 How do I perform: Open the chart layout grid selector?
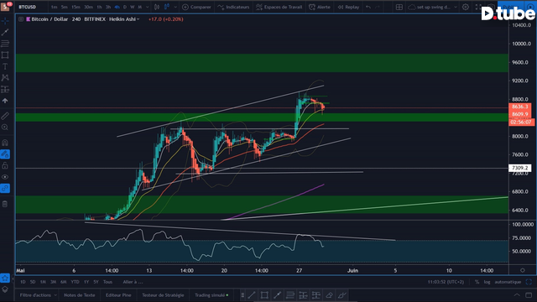(399, 7)
